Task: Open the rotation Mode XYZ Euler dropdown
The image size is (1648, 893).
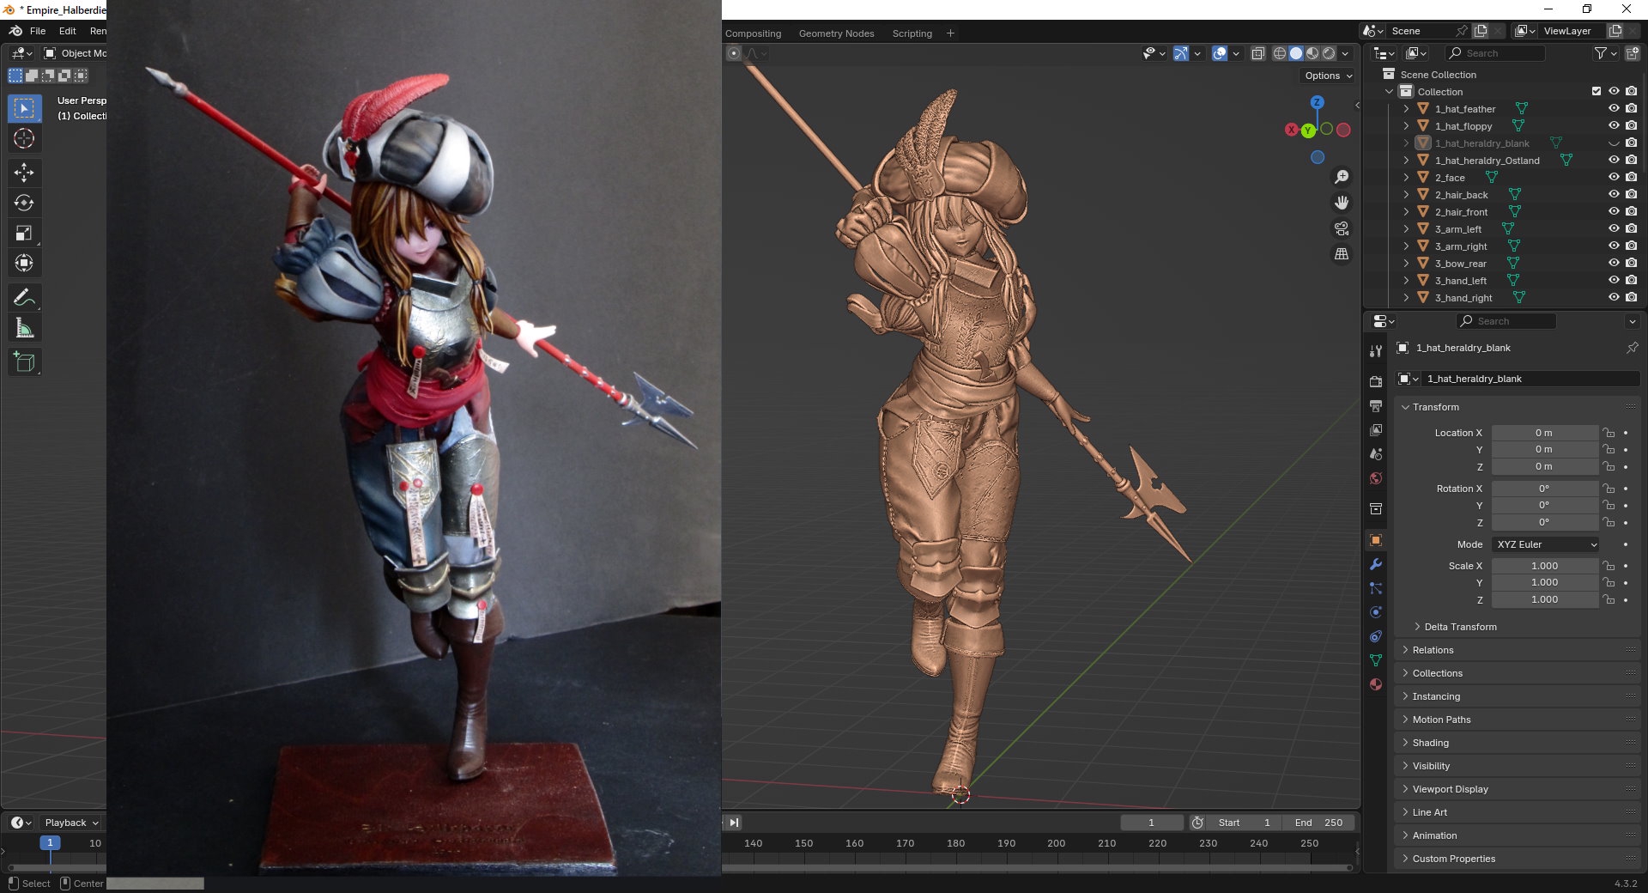Action: (1546, 544)
